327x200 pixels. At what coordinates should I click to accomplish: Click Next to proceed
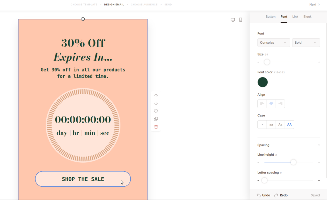click(x=314, y=4)
